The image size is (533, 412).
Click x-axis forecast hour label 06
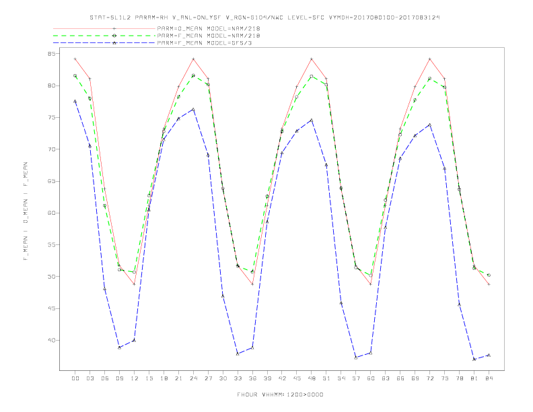tap(105, 378)
